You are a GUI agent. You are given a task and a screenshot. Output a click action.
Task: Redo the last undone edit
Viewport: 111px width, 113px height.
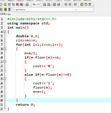point(38,4)
